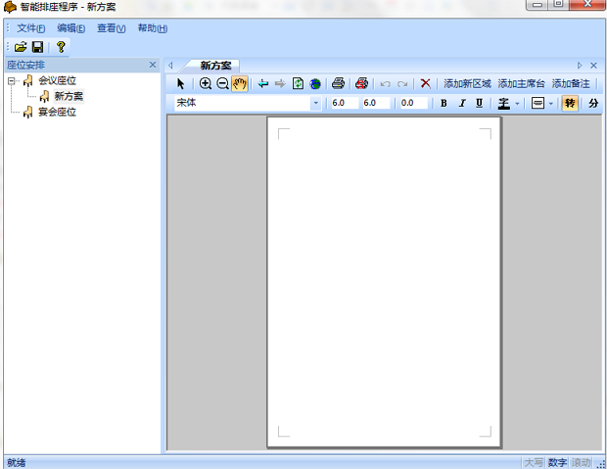Screen dimensions: 607x469
Task: Click the red-marked printer icon
Action: pos(361,83)
